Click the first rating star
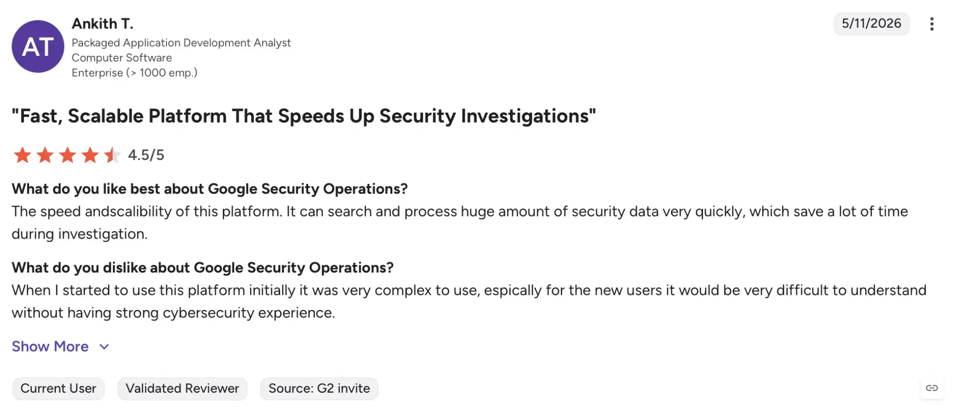The width and height of the screenshot is (954, 417). click(22, 155)
